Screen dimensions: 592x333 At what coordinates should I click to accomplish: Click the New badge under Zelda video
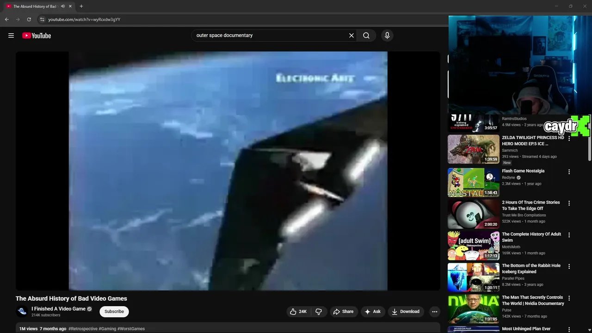click(x=507, y=163)
